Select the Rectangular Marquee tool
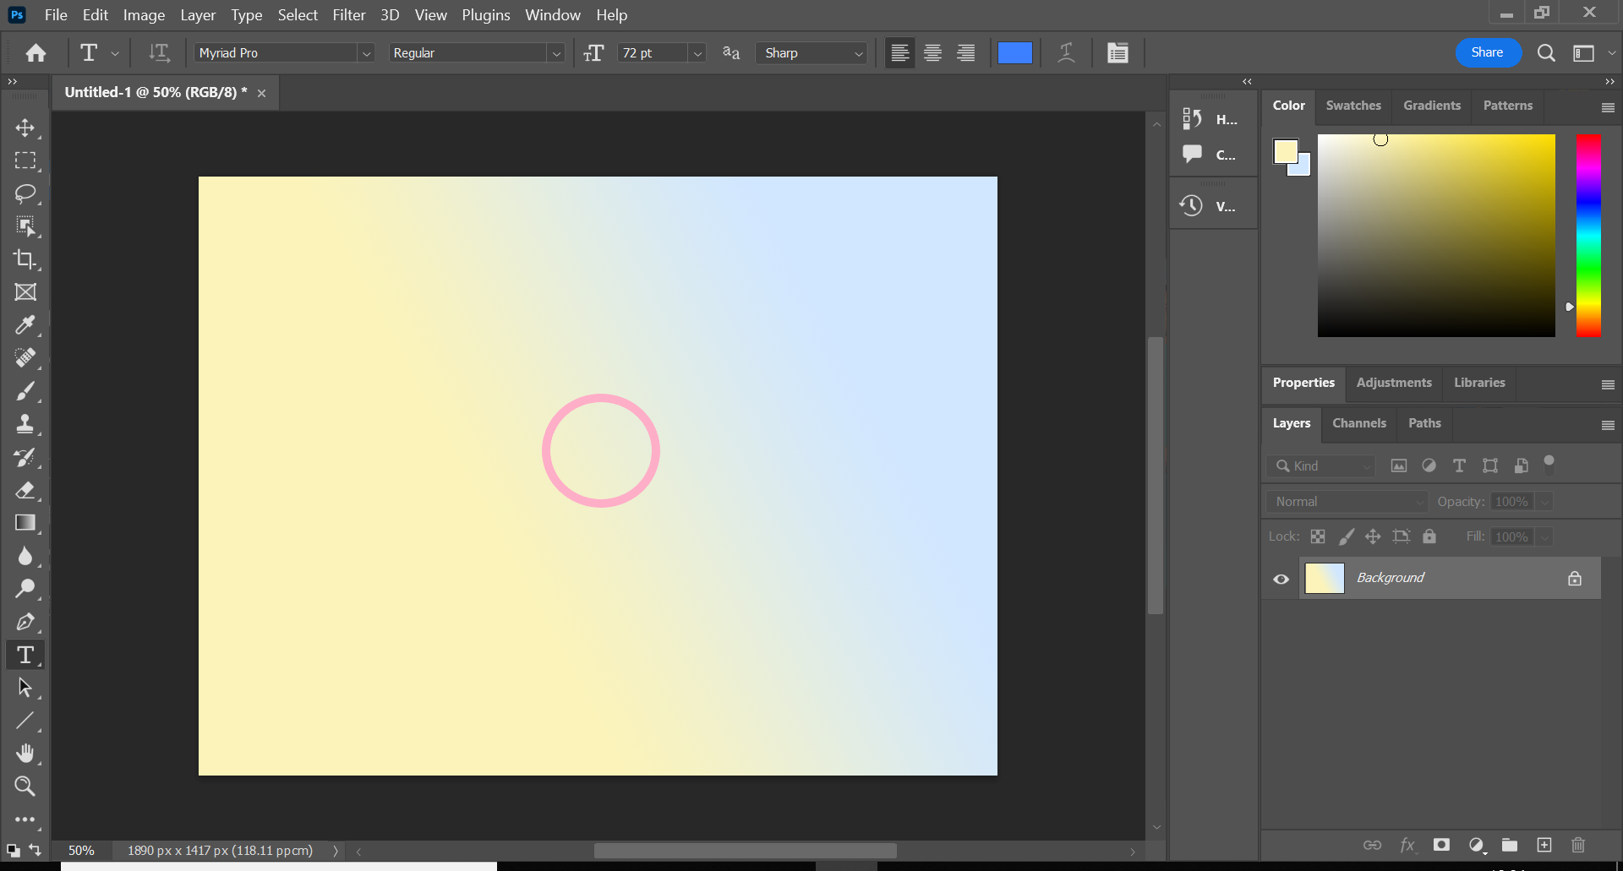This screenshot has width=1623, height=871. coord(25,161)
